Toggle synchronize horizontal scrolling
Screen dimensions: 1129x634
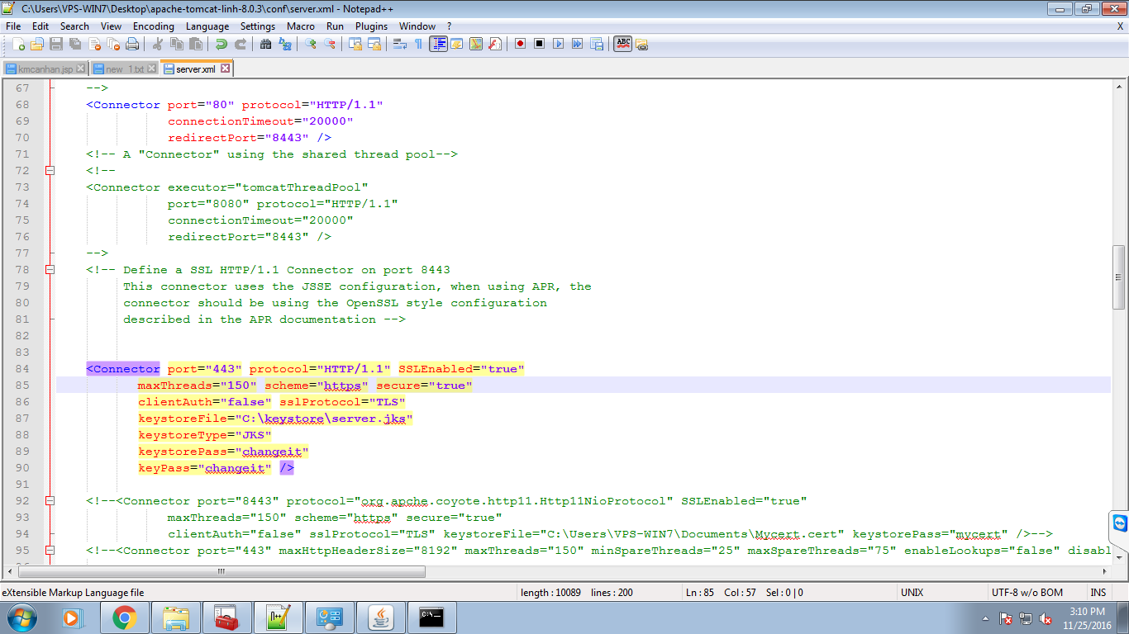tap(374, 44)
